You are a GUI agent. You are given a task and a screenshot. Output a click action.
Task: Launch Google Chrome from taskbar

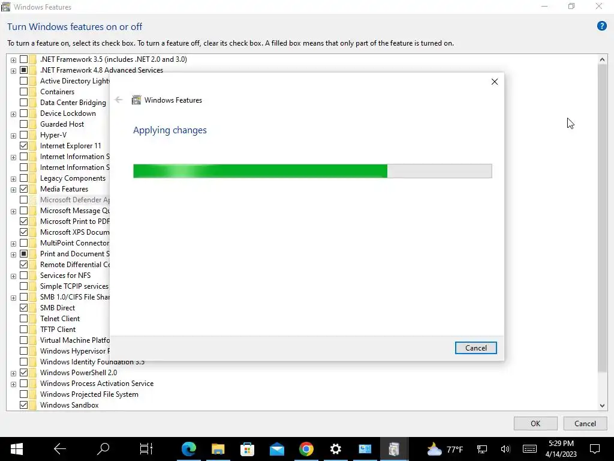[x=306, y=449]
